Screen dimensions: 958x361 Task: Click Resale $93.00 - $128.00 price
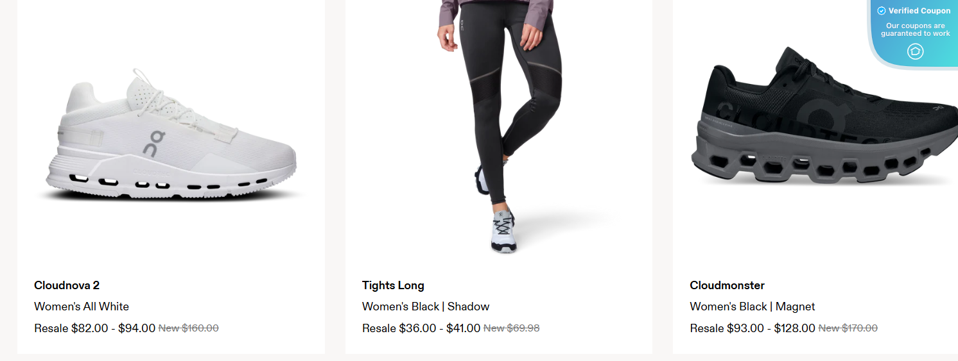point(753,328)
